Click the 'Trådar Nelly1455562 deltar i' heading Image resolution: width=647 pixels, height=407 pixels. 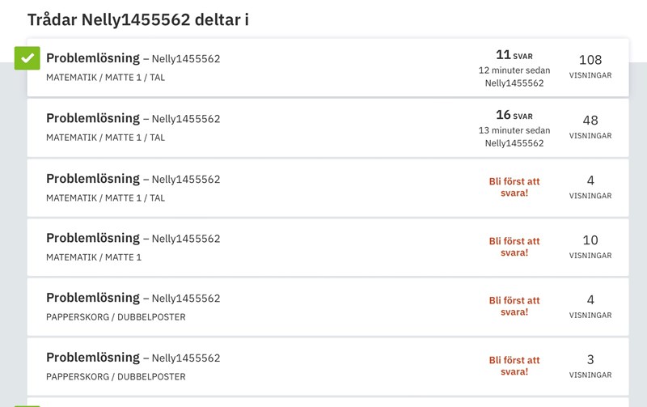click(x=137, y=19)
